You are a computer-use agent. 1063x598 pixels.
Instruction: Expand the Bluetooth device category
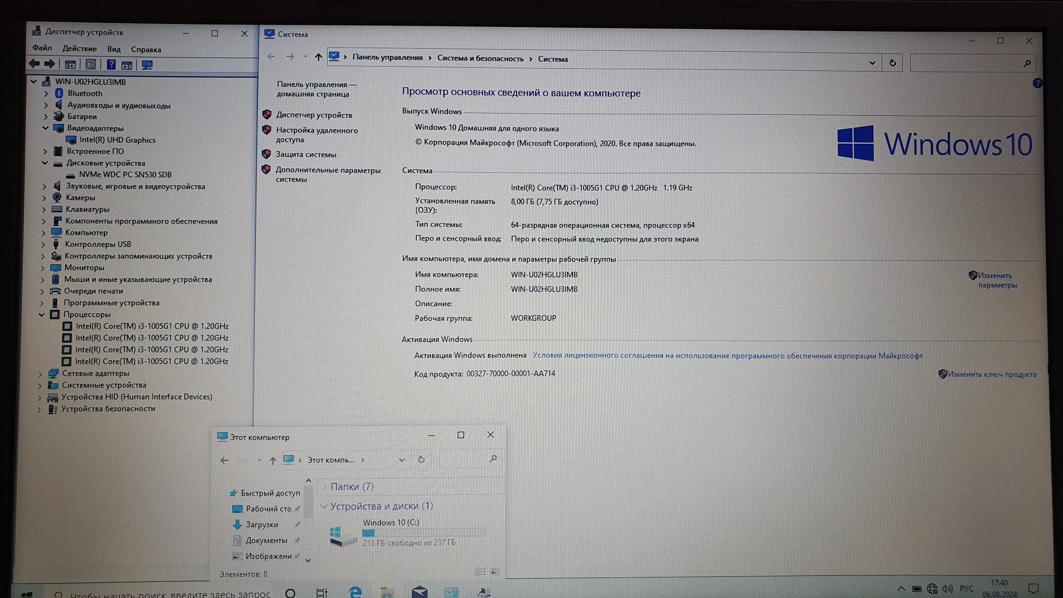46,93
